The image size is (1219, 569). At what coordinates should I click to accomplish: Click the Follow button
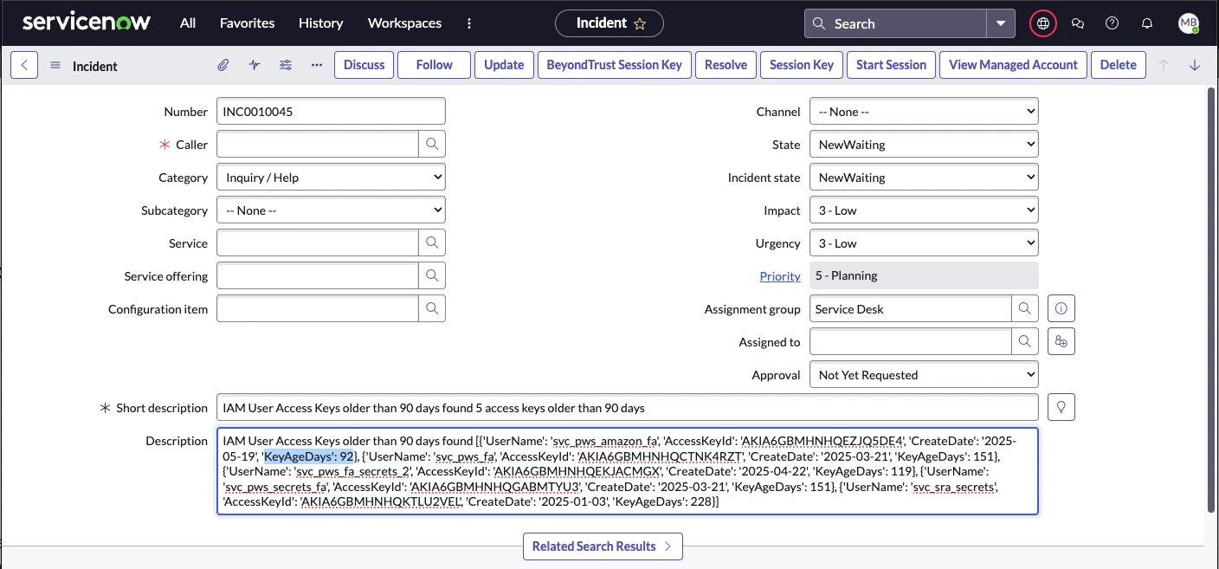tap(435, 65)
